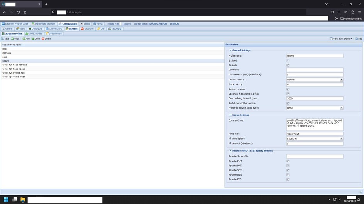Click the Rewrite Service ID field

tap(315, 156)
